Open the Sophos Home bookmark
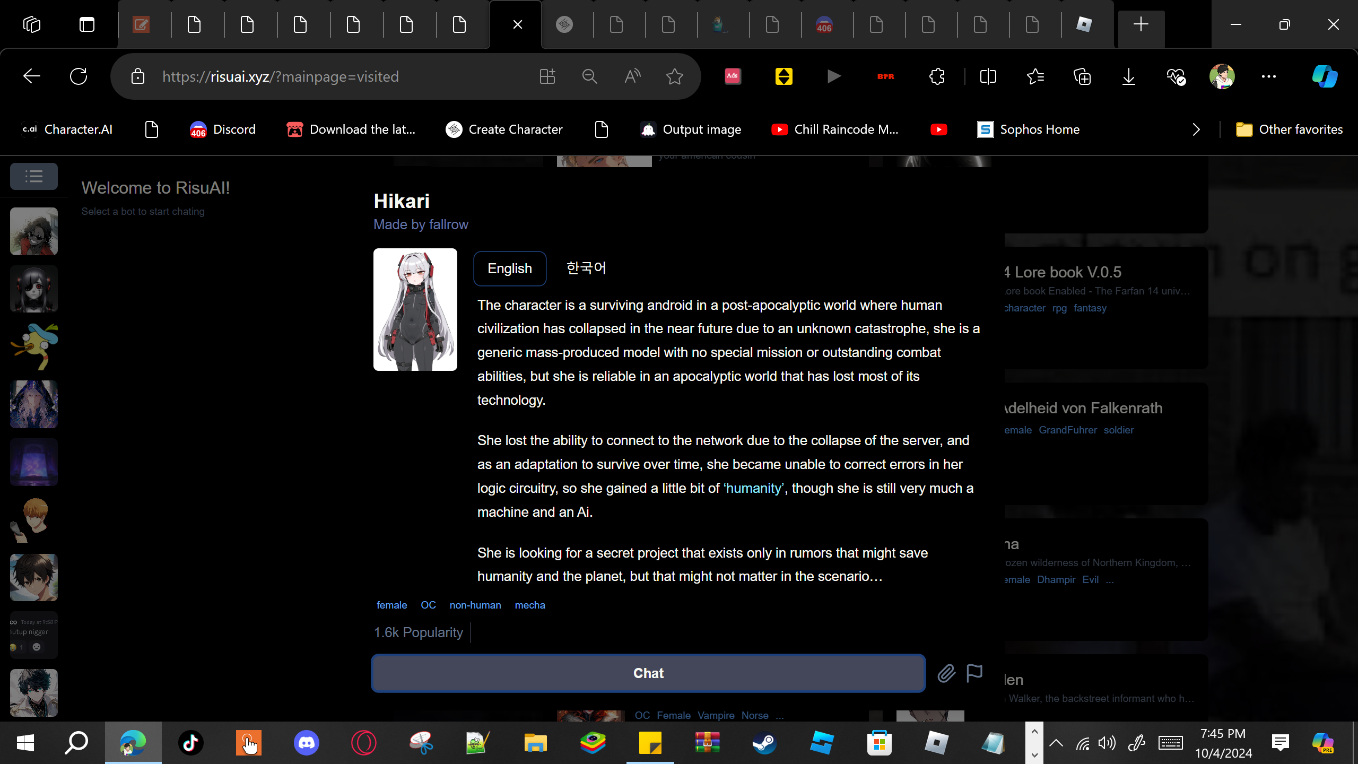Screen dimensions: 1358x764 (x=1028, y=129)
